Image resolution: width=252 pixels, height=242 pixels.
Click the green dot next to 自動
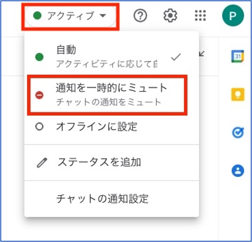point(39,57)
